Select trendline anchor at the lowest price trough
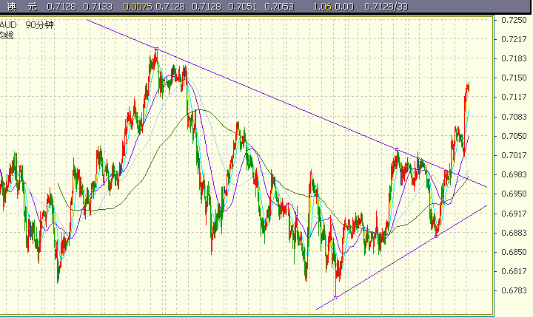Screen dimensions: 533x317 [335, 298]
